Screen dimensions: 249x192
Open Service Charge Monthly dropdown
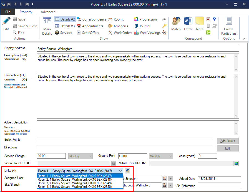pyautogui.click(x=81, y=156)
